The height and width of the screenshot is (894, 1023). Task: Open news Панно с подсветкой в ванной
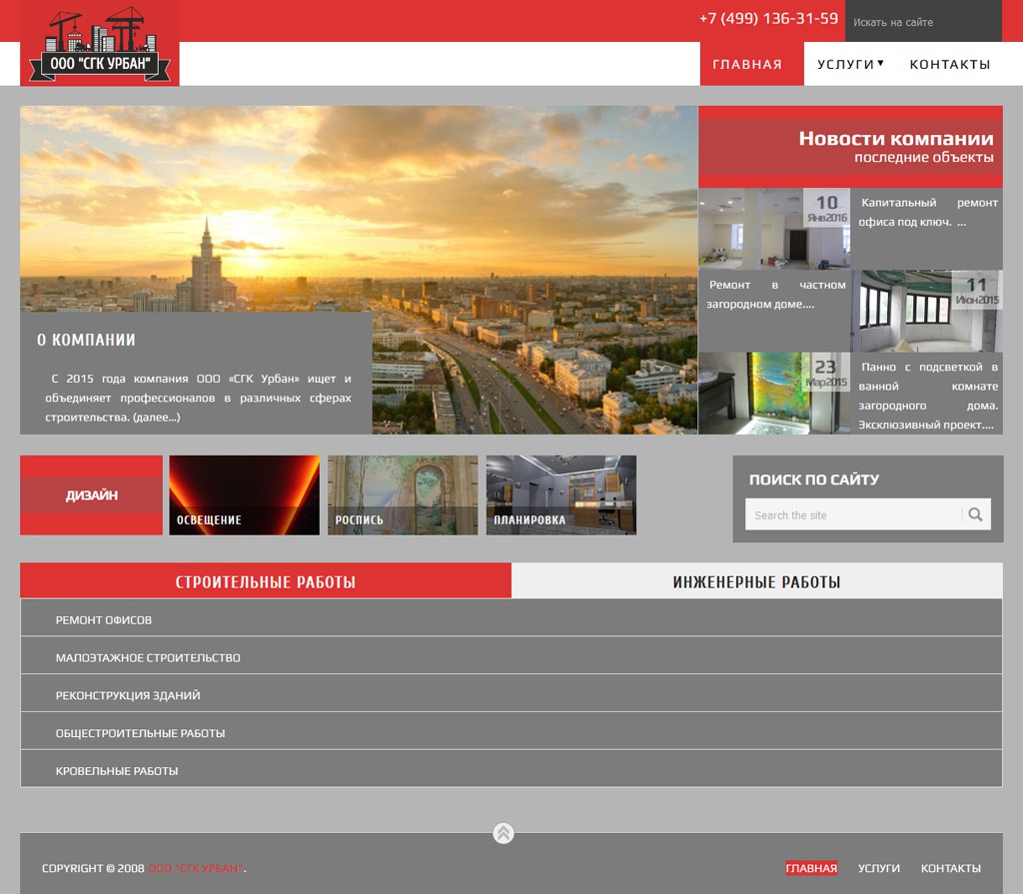coord(928,396)
